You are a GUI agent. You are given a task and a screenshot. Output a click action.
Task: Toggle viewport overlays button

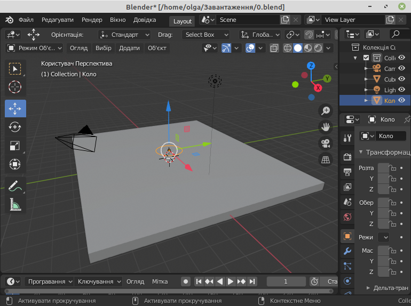(x=250, y=48)
